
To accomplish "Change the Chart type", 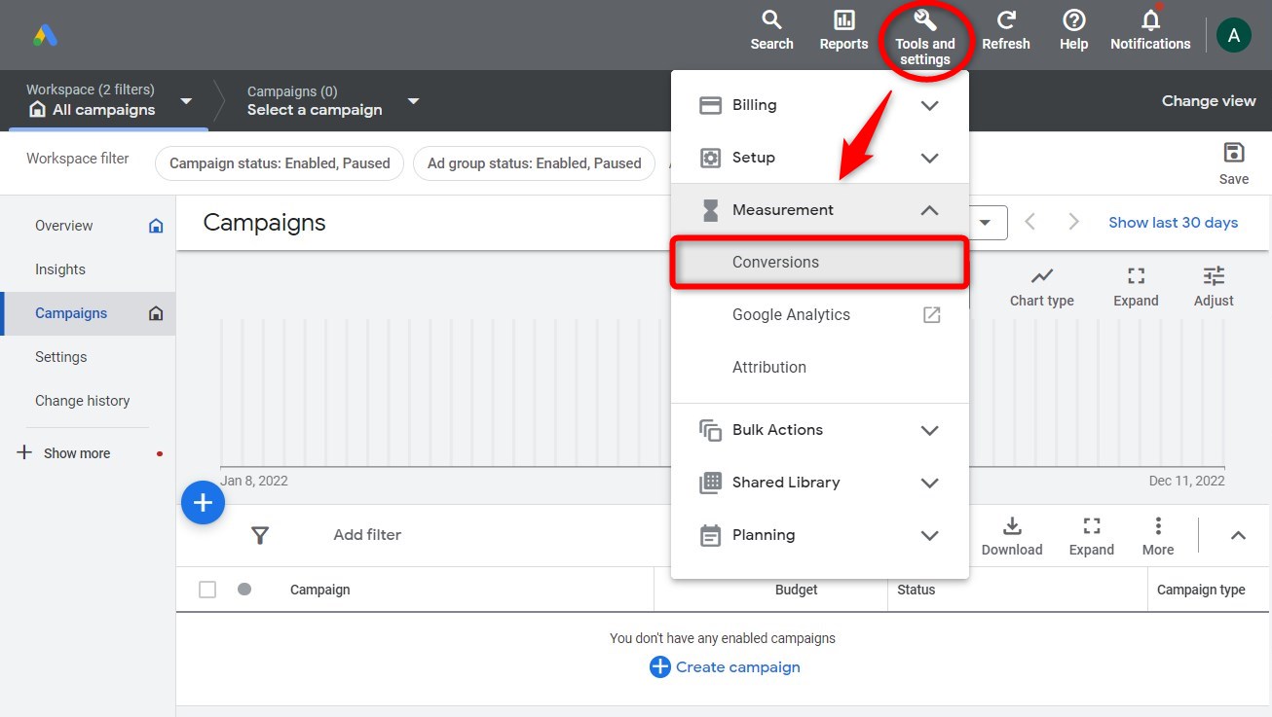I will tap(1040, 283).
